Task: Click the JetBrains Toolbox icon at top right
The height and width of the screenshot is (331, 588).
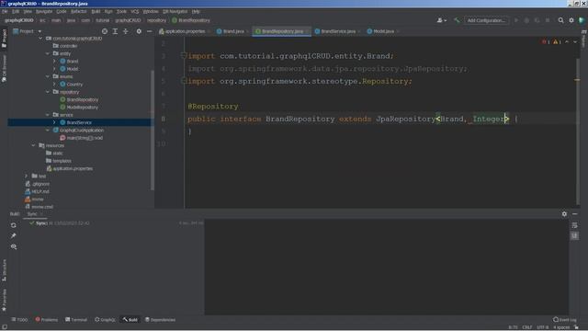Action: pos(582,20)
